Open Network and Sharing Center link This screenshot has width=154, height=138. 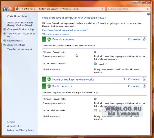pyautogui.click(x=21, y=130)
